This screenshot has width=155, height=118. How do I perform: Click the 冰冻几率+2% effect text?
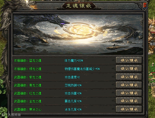(73, 109)
